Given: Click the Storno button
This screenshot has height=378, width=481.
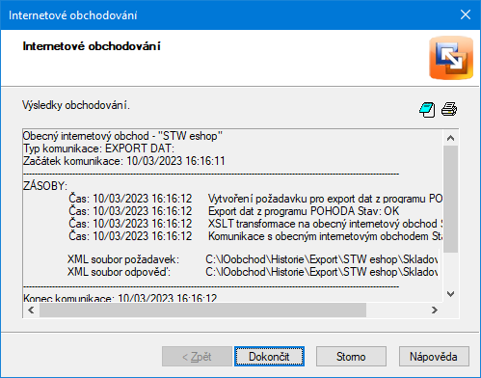Looking at the screenshot, I should [351, 356].
